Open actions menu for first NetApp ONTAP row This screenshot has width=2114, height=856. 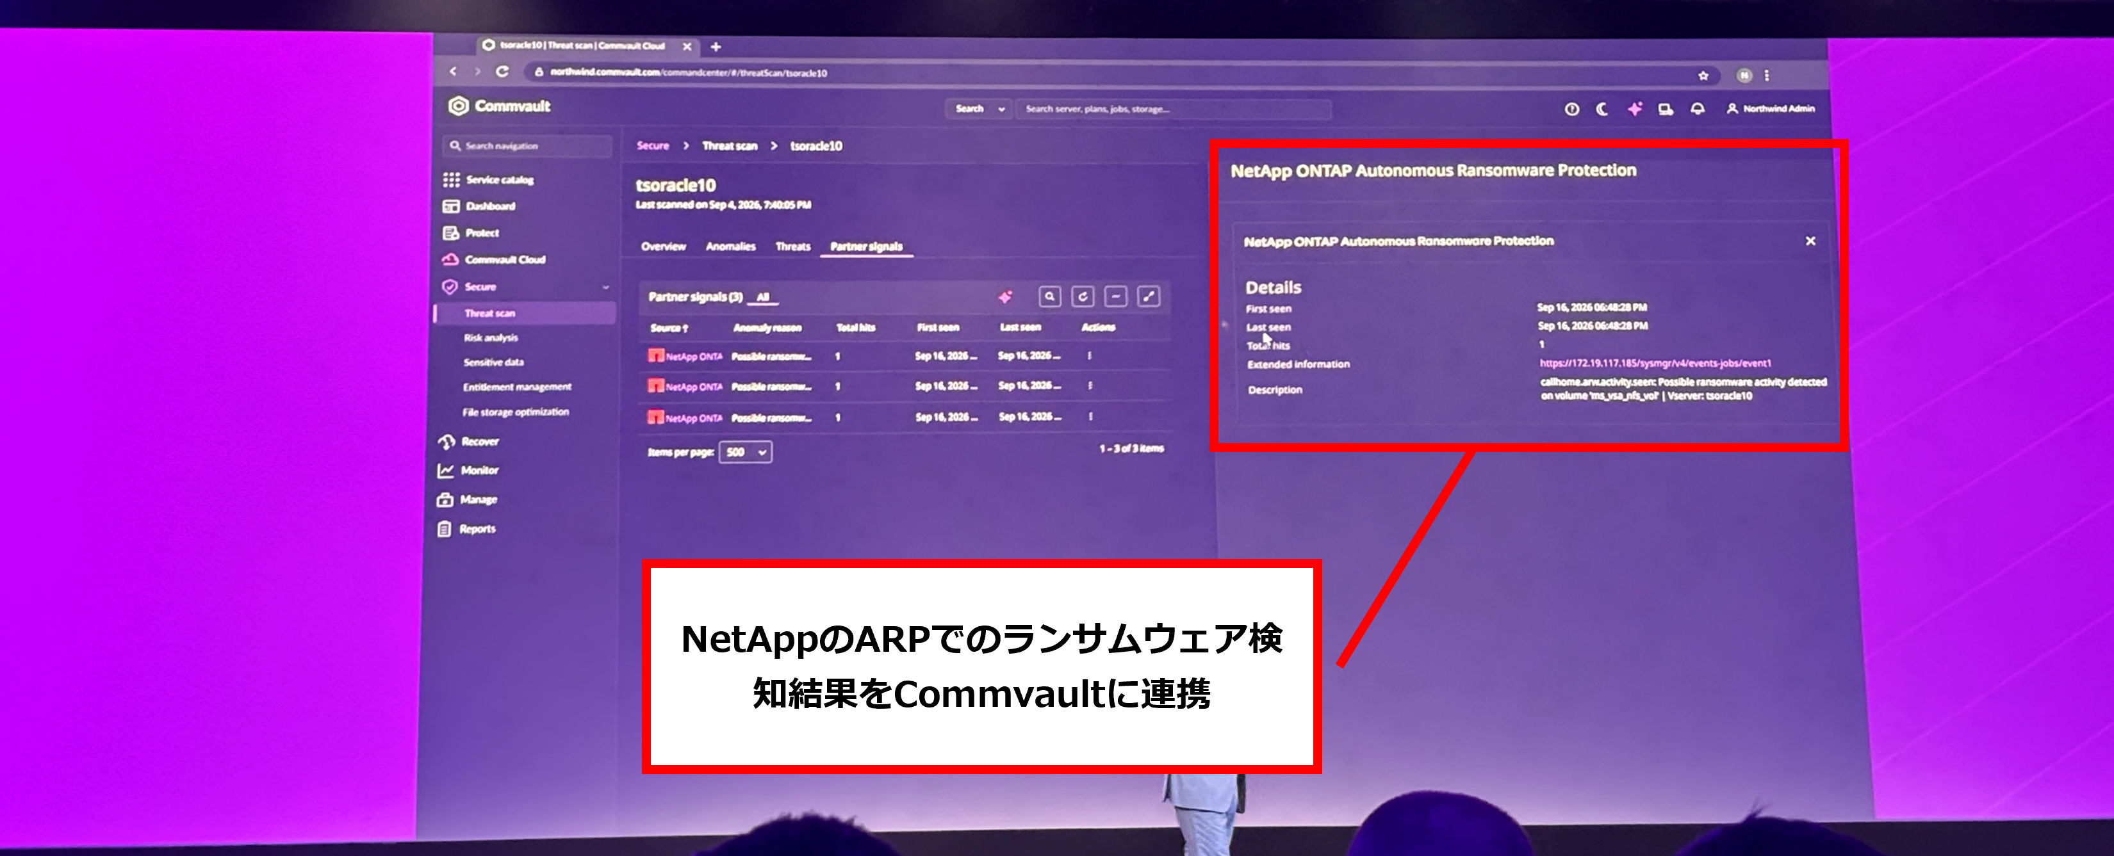pos(1090,356)
